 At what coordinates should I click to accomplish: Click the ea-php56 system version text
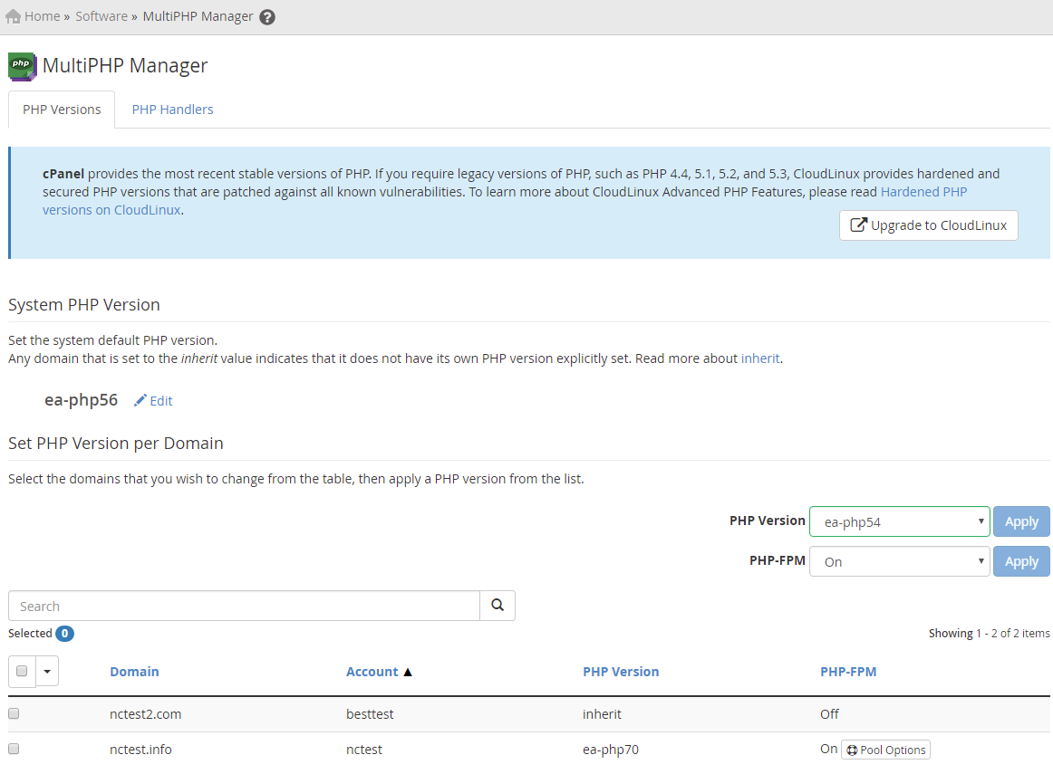(82, 400)
